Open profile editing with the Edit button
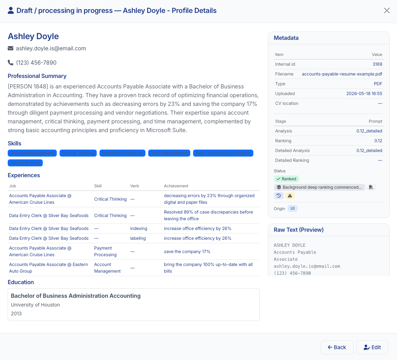 372,347
